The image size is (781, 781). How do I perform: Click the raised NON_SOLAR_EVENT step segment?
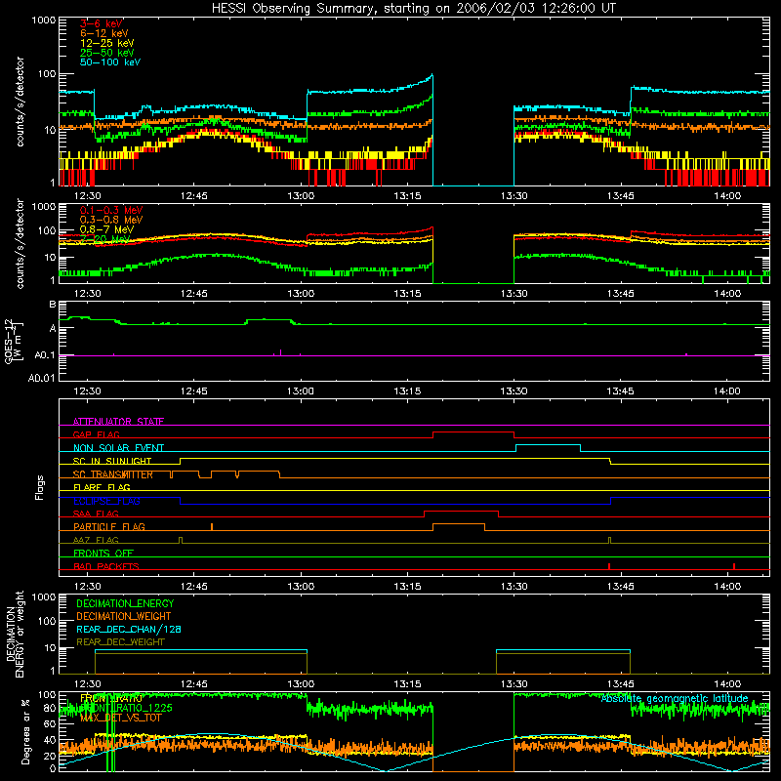pos(548,445)
